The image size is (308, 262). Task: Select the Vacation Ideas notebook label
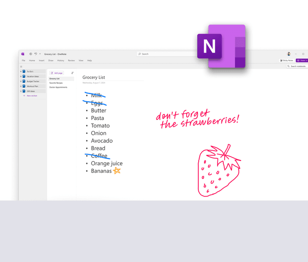33,77
